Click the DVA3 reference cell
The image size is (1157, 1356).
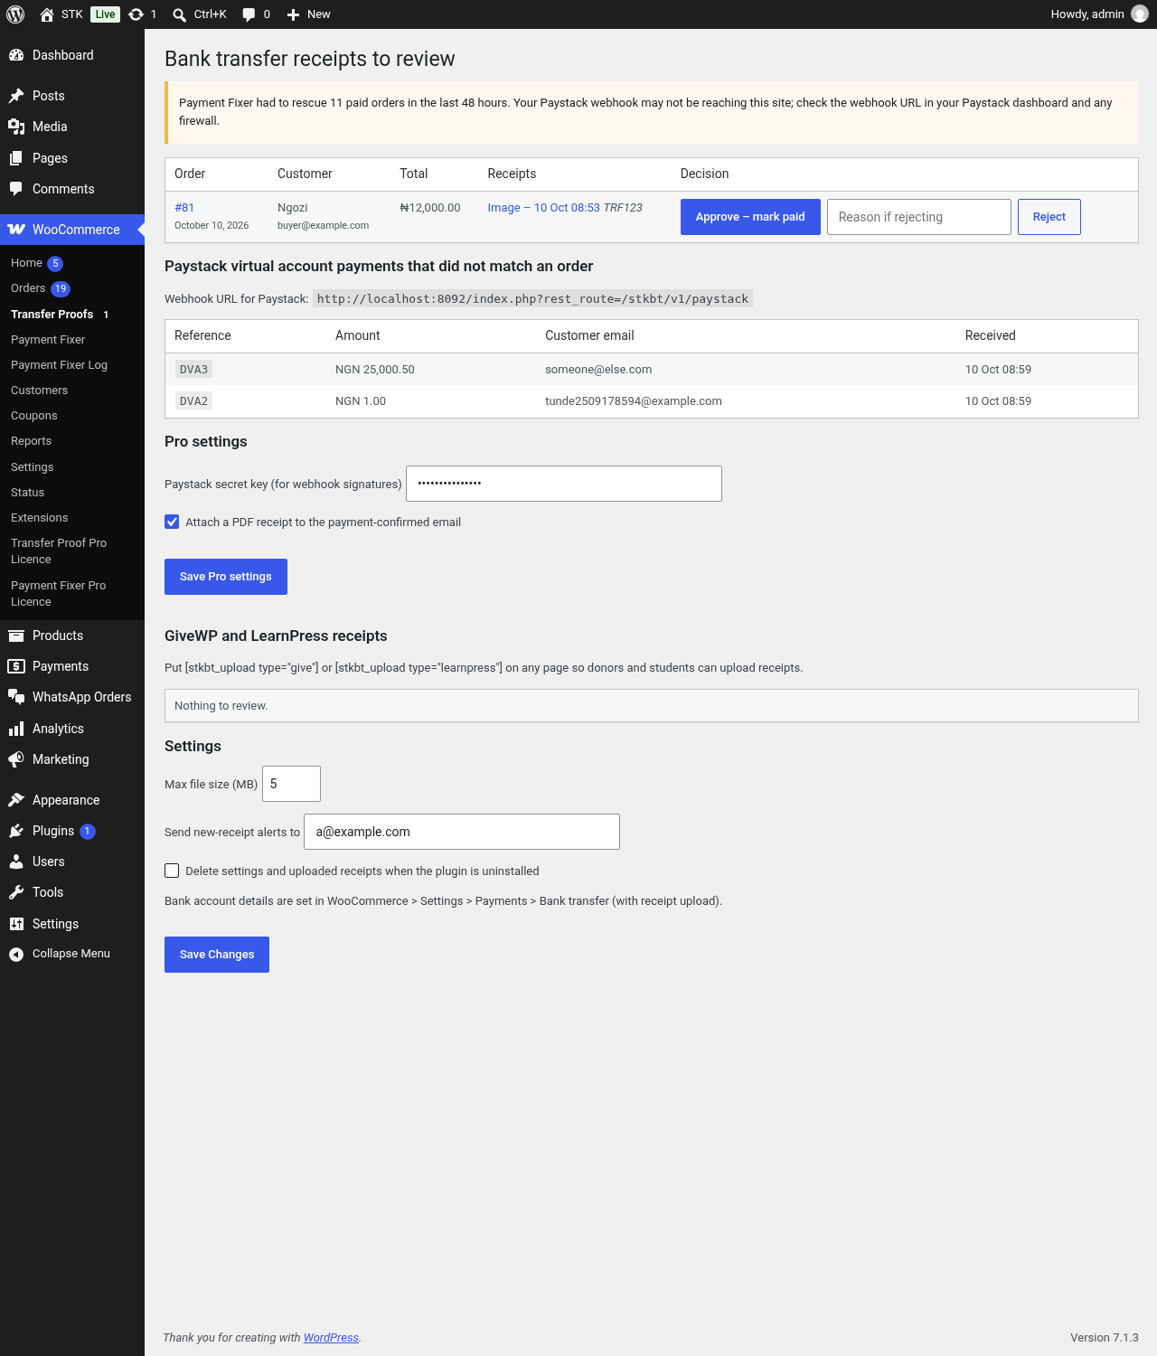(x=193, y=370)
